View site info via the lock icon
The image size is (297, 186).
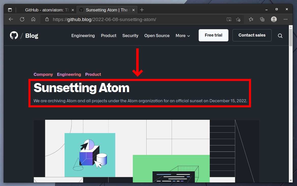click(47, 19)
